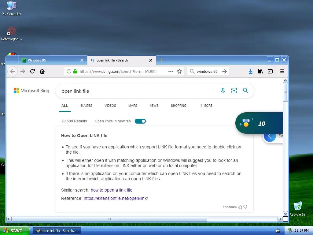This screenshot has width=313, height=235.
Task: Switch to NEWS results
Action: tap(154, 106)
